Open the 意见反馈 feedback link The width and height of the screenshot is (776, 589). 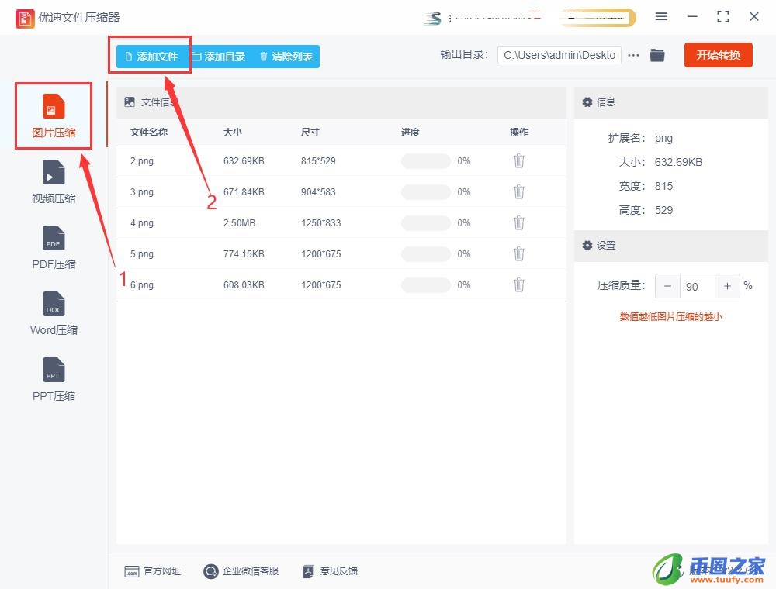click(x=338, y=571)
